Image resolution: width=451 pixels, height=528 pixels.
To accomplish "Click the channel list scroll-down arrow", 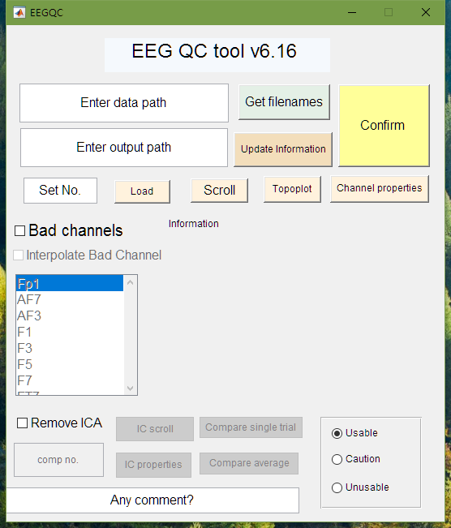I will 131,388.
